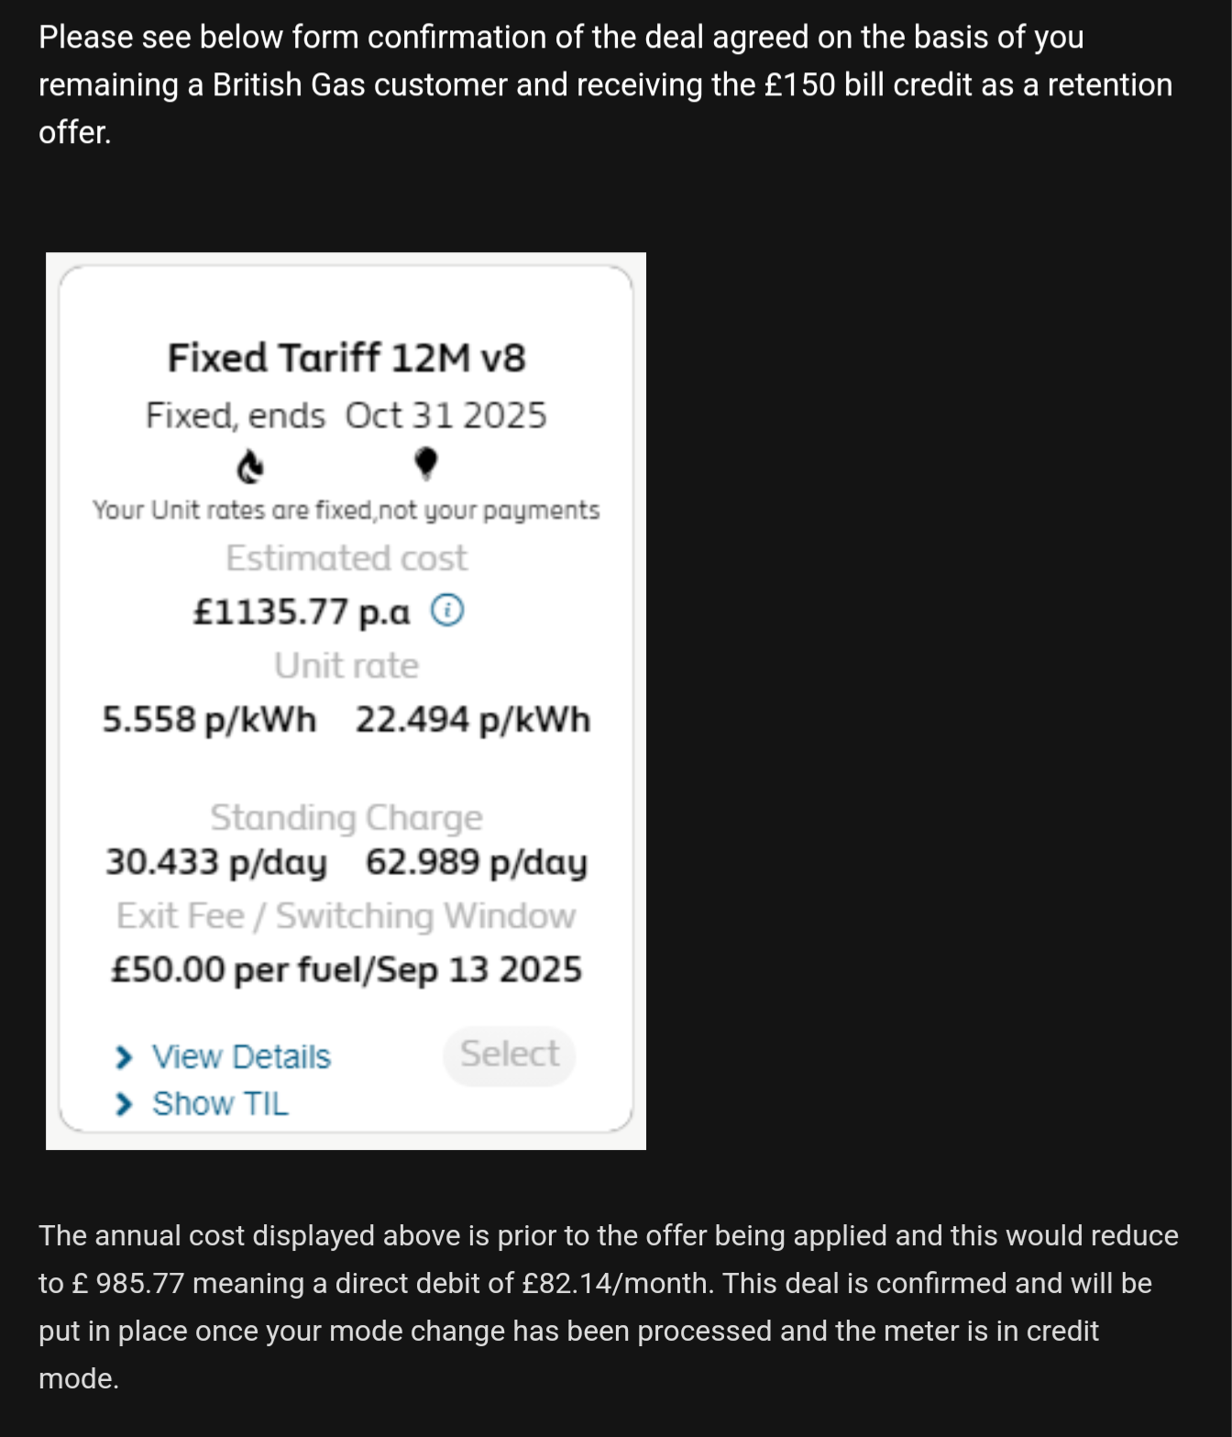Click the Estimated cost label
The image size is (1232, 1437).
346,558
